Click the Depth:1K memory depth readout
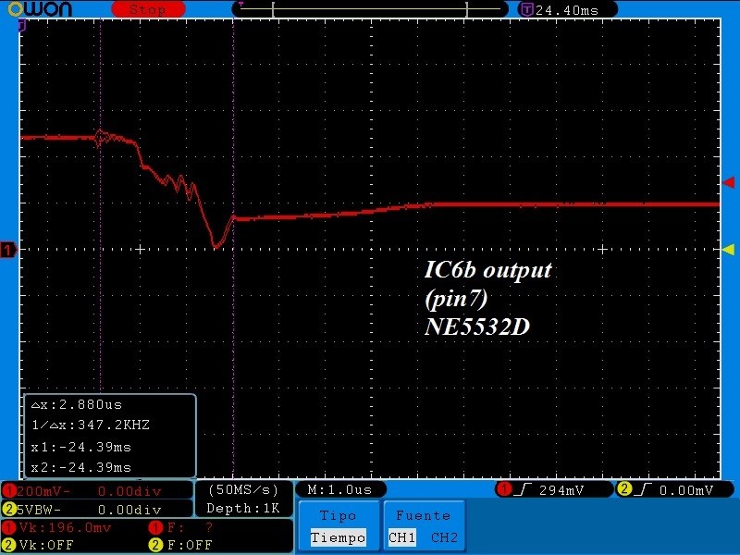 [243, 508]
